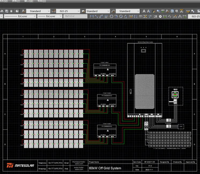The height and width of the screenshot is (174, 200).
Task: Select the 60kW Off Grid System title
Action: pyautogui.click(x=105, y=168)
